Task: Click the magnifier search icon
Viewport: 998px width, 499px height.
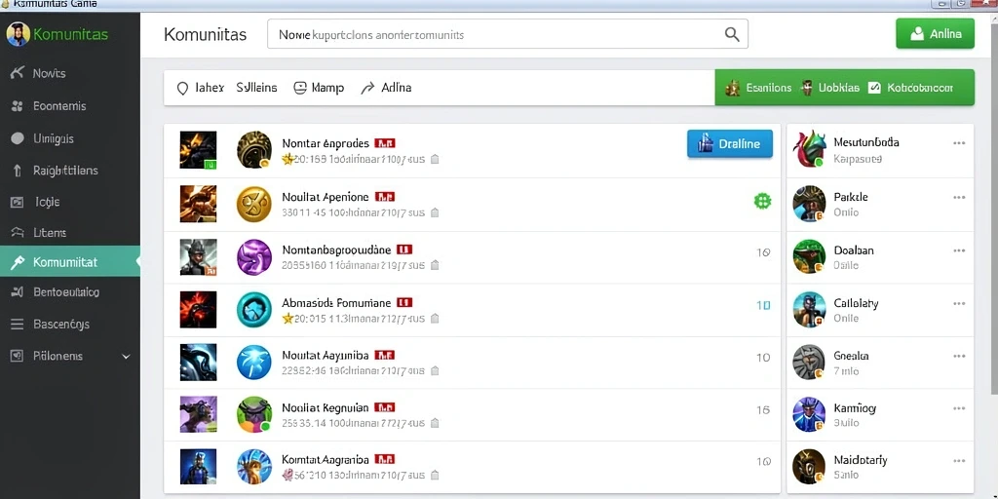Action: 732,34
